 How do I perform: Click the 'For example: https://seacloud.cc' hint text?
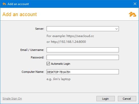70,36
